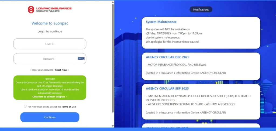Screen dimensions: 276x131
Task: Tick the Terms of Use acceptance checkbox
Action: click(x=25, y=106)
